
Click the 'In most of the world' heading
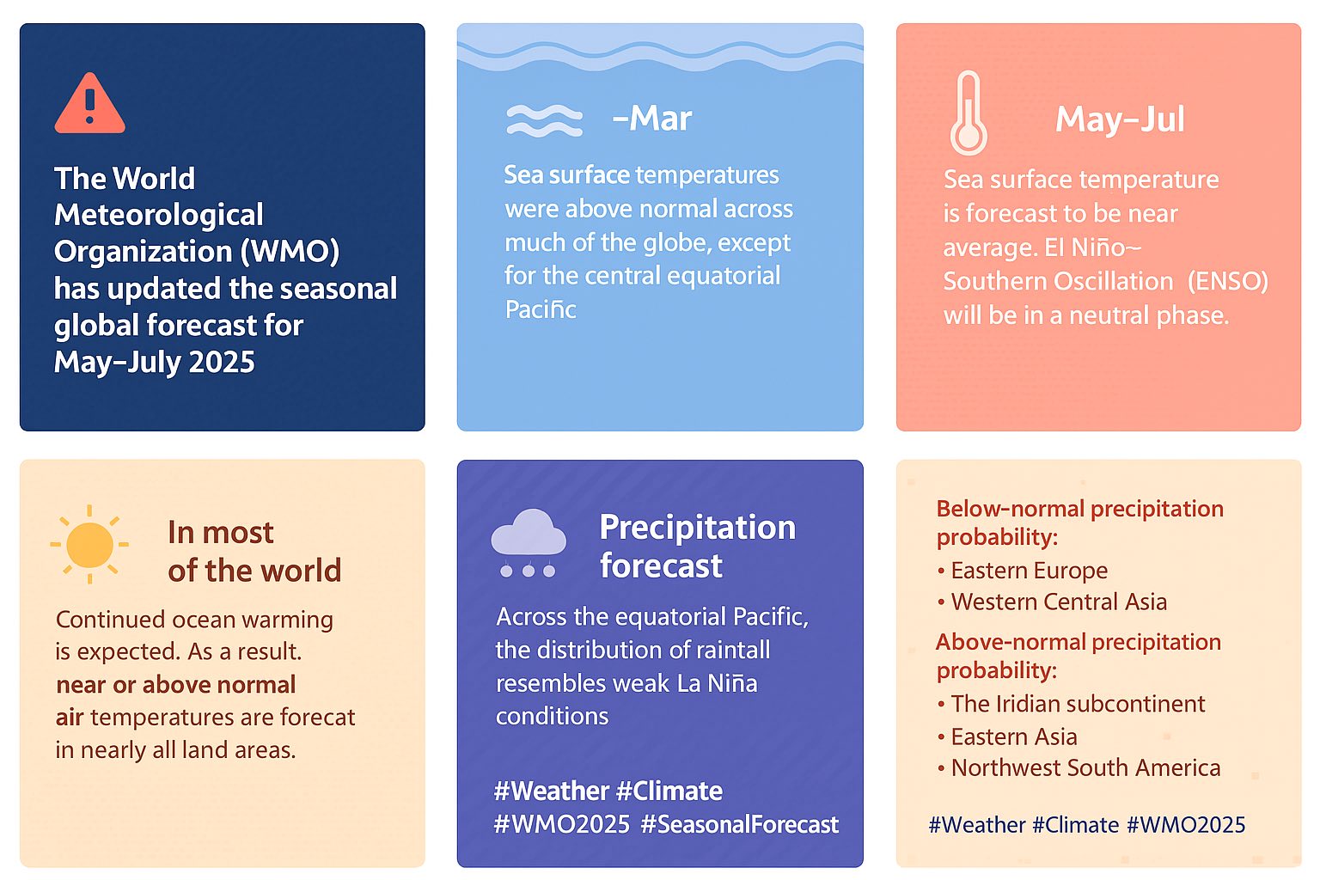point(254,551)
